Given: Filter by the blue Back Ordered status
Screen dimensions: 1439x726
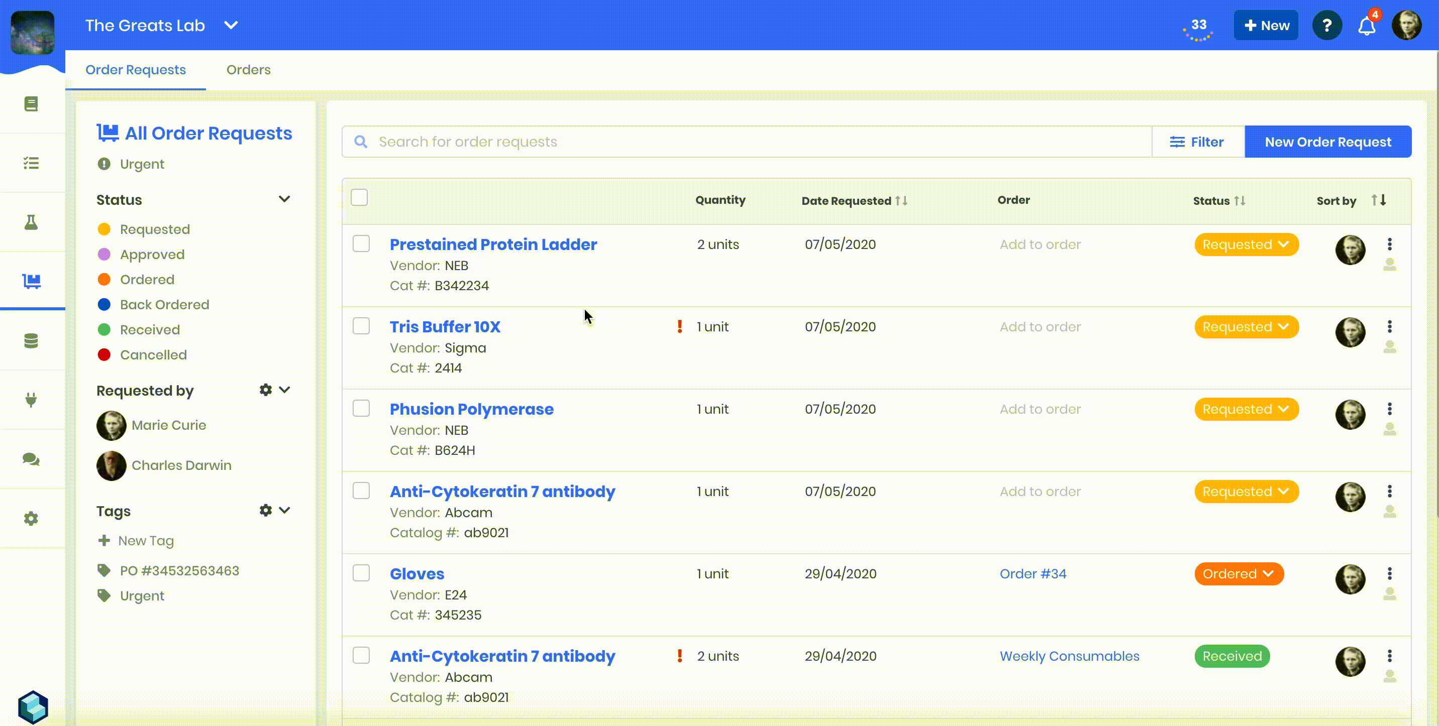Looking at the screenshot, I should coord(164,305).
